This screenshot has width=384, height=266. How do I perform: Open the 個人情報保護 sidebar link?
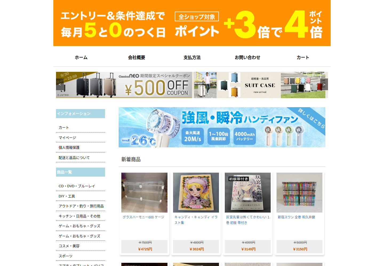69,148
